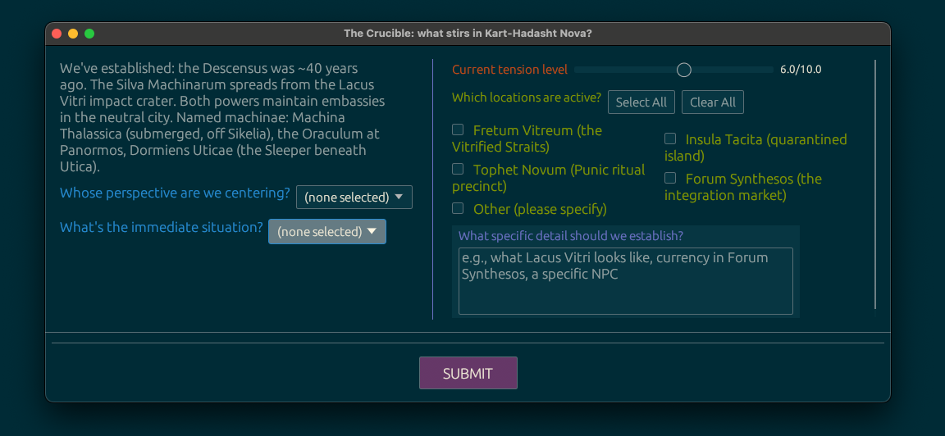The width and height of the screenshot is (945, 436).
Task: Click the tension level slider handle
Action: [x=683, y=70]
